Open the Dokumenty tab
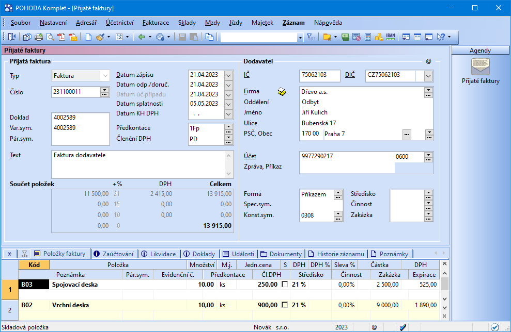 point(282,254)
